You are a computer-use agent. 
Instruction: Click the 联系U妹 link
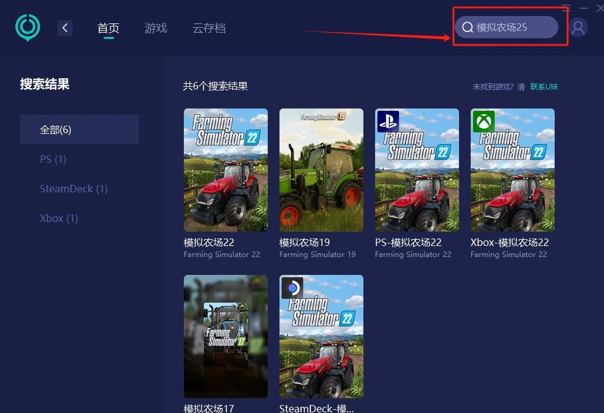(544, 86)
